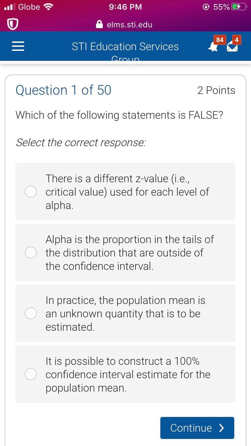Tap the Globe carrier label in status bar

(x=28, y=6)
